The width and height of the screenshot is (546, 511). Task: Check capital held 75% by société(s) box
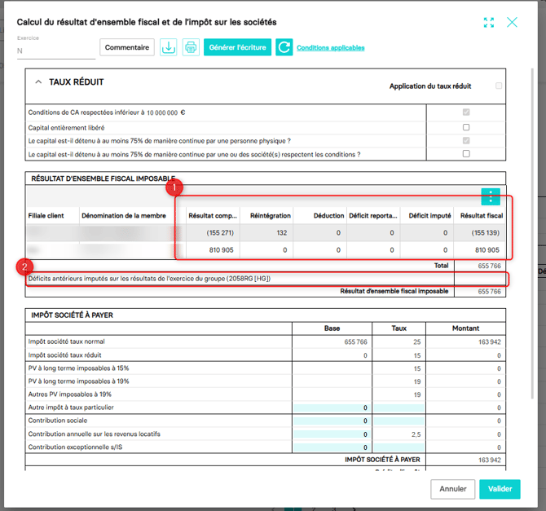[466, 153]
